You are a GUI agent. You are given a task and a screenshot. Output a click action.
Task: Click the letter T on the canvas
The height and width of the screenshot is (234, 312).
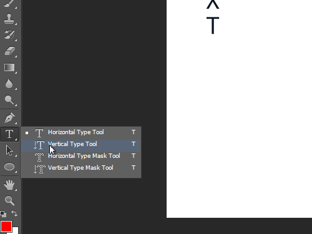213,26
